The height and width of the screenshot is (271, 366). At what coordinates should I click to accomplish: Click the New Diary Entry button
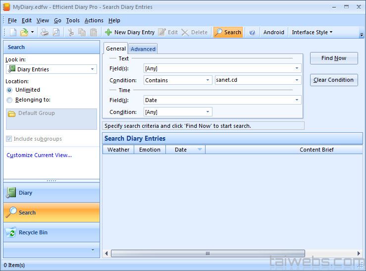coord(130,32)
